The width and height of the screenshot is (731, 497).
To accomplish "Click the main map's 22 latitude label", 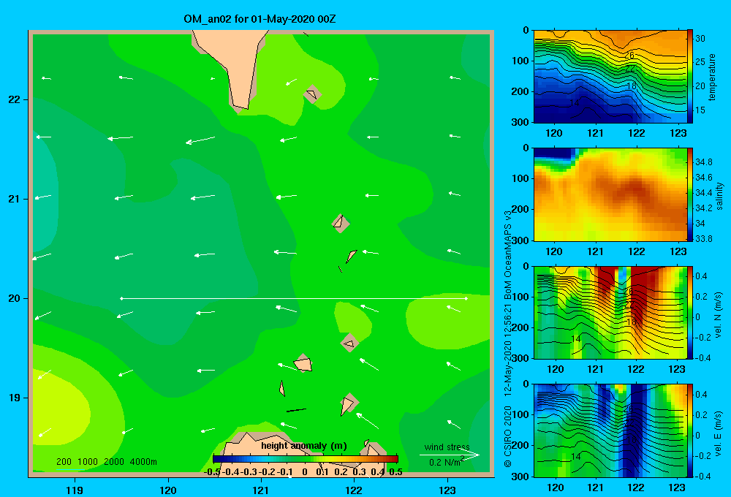I will pos(15,99).
